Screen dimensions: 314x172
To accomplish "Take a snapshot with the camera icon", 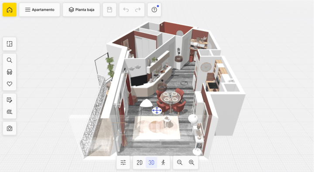I will tap(10, 128).
